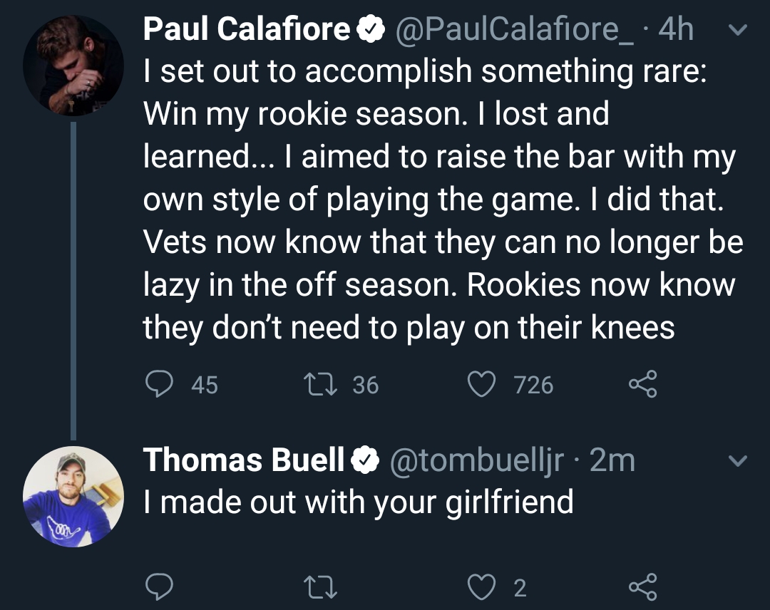The width and height of the screenshot is (770, 610).
Task: Open Thomas Buell's profile picture
Action: click(73, 496)
